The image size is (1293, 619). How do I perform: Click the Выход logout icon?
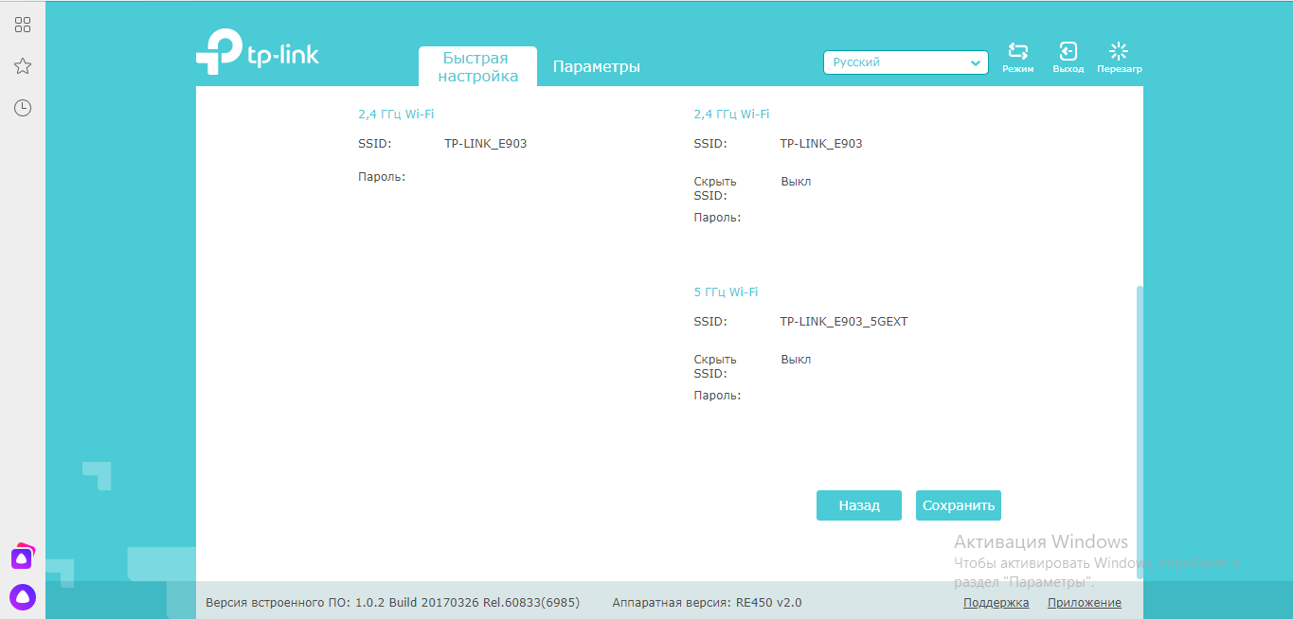click(1069, 57)
